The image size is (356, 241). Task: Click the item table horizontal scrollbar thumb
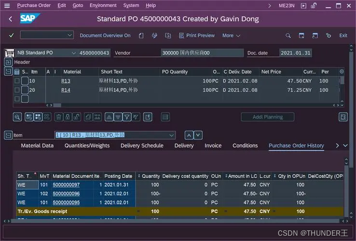pos(57,105)
